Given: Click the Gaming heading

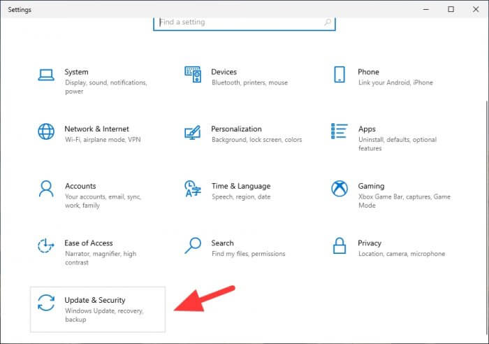Looking at the screenshot, I should [x=371, y=186].
